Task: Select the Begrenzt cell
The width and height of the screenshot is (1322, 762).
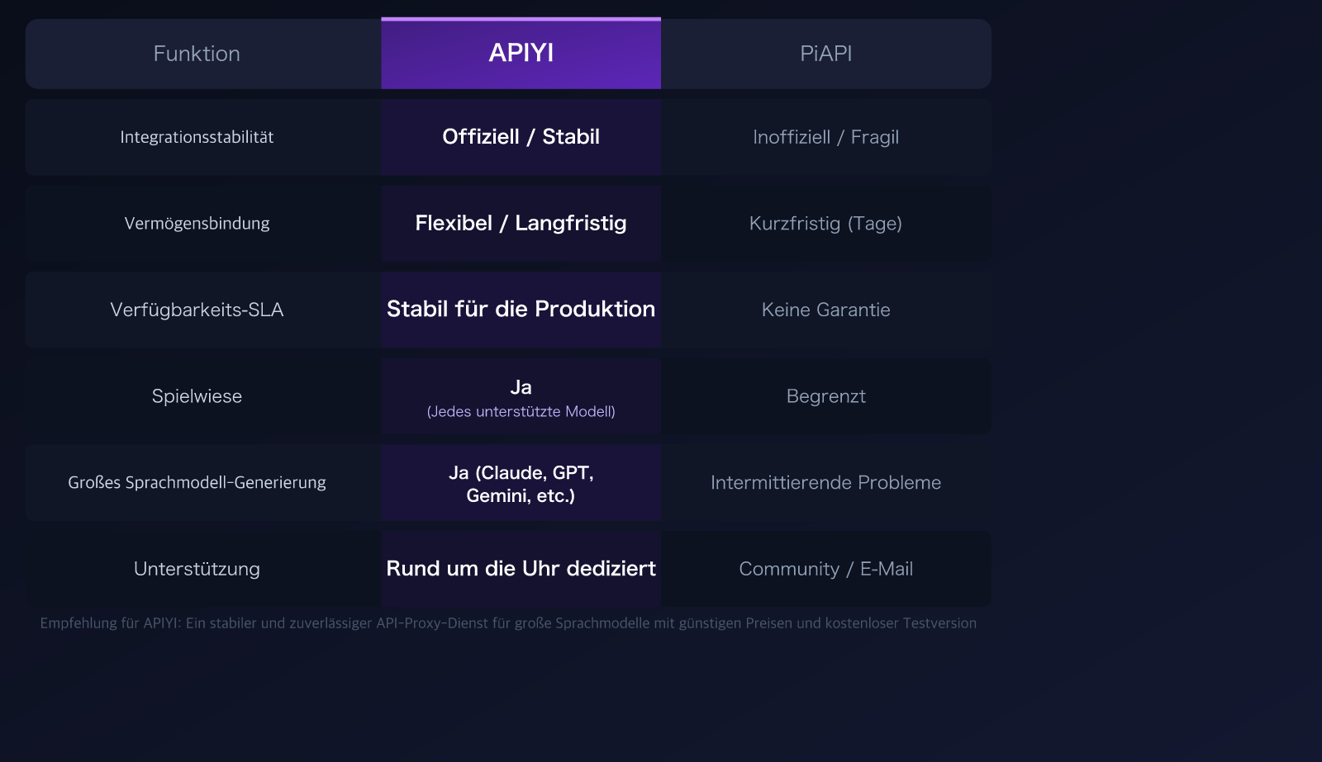Action: [x=825, y=395]
